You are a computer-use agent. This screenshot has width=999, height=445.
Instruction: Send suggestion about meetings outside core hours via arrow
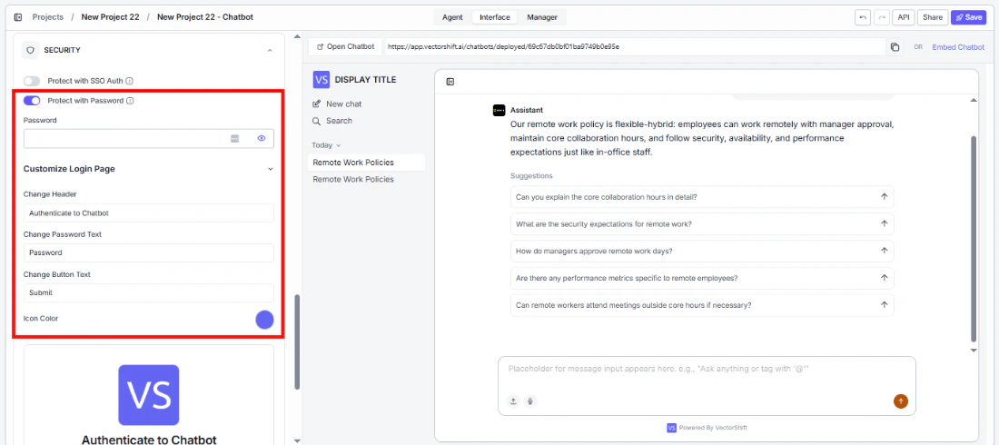884,305
